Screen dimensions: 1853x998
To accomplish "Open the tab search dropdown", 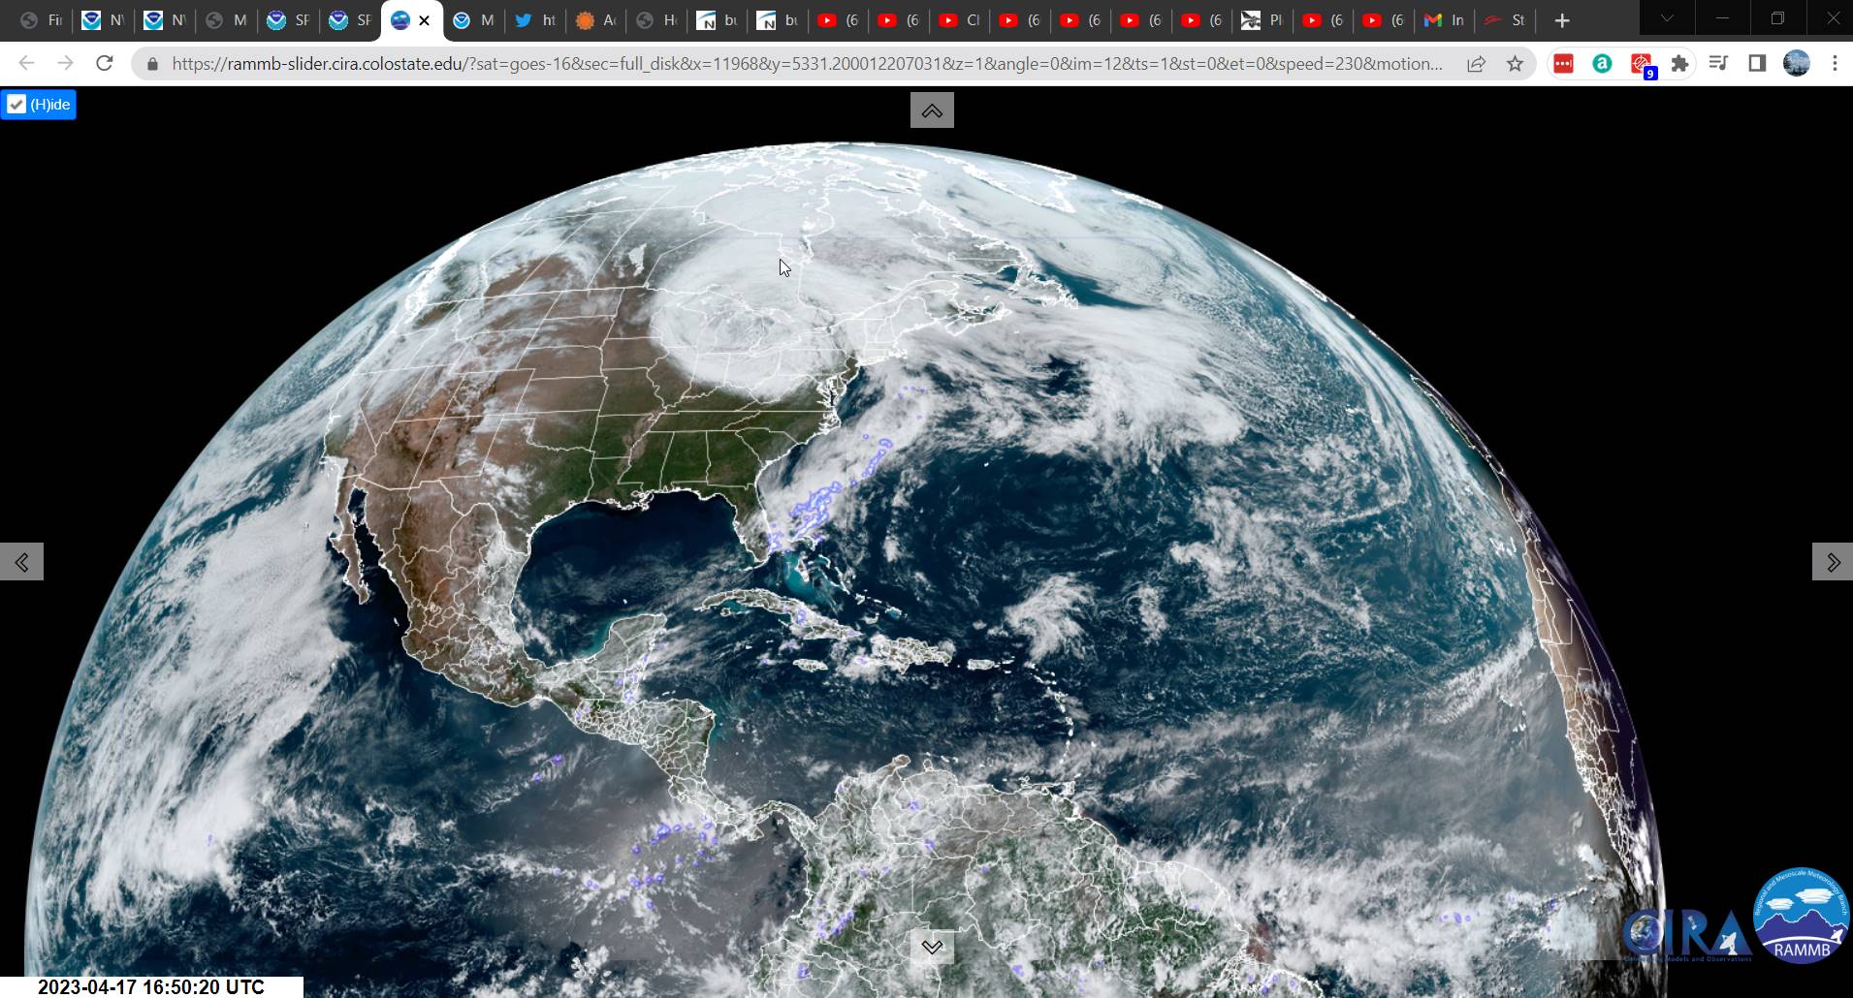I will (1667, 19).
